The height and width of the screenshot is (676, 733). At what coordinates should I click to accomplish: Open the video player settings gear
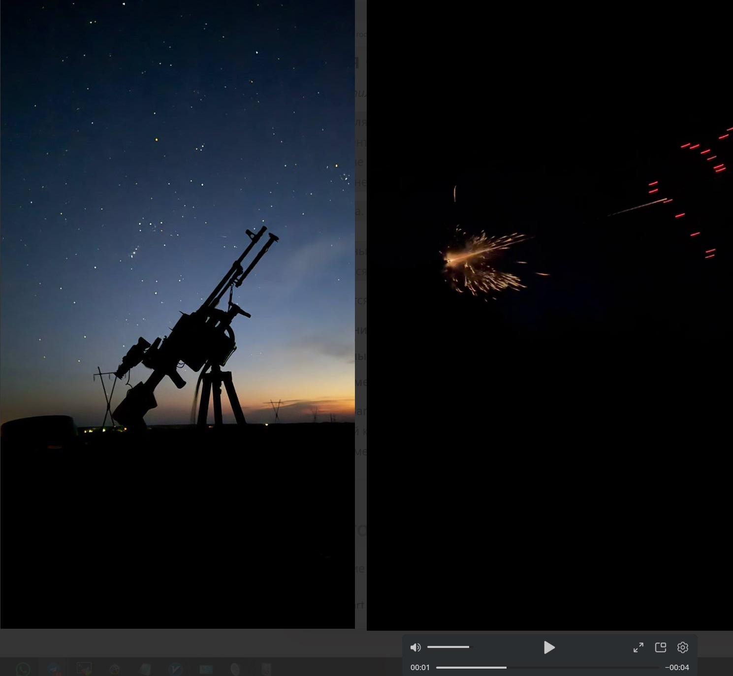[x=683, y=647]
